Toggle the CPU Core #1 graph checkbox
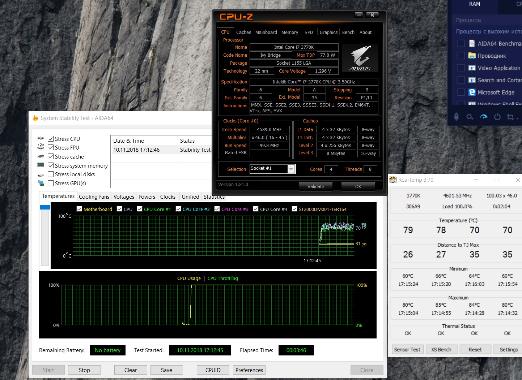The height and width of the screenshot is (380, 522). [140, 209]
